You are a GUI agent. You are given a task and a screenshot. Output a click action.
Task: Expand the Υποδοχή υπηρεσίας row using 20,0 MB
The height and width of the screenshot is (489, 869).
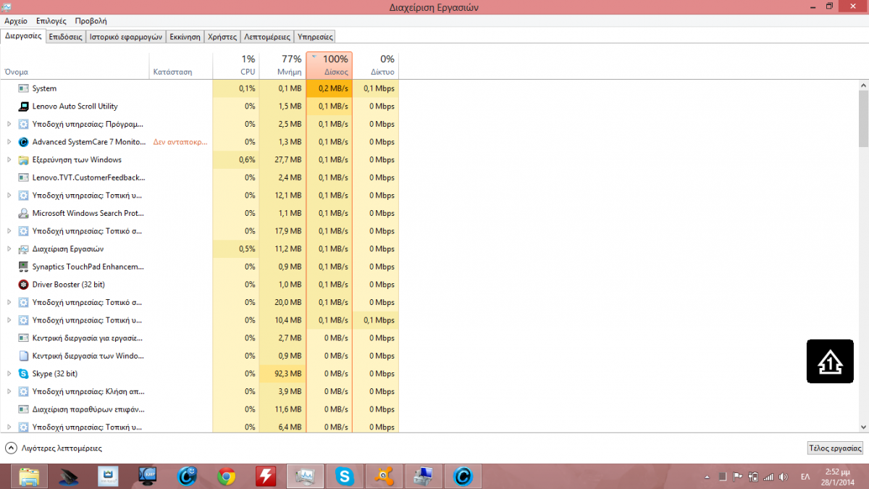(9, 302)
